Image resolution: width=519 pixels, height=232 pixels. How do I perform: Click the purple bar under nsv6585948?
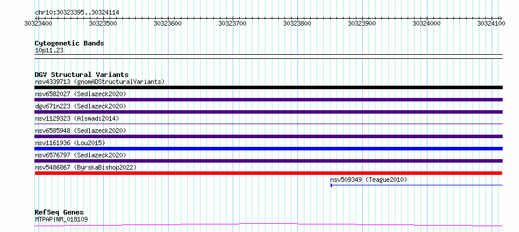[268, 136]
